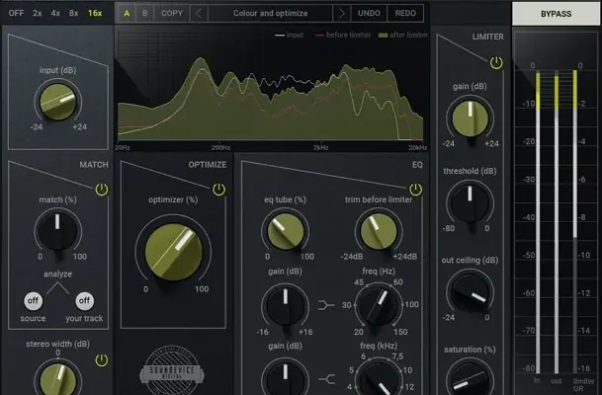This screenshot has width=602, height=395.
Task: Open the 'Colour and optimize' preset list
Action: pos(270,14)
